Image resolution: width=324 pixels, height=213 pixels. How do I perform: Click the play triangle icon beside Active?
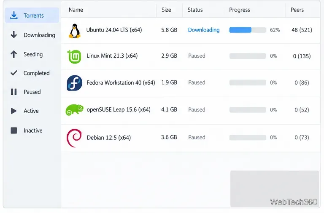tap(14, 111)
